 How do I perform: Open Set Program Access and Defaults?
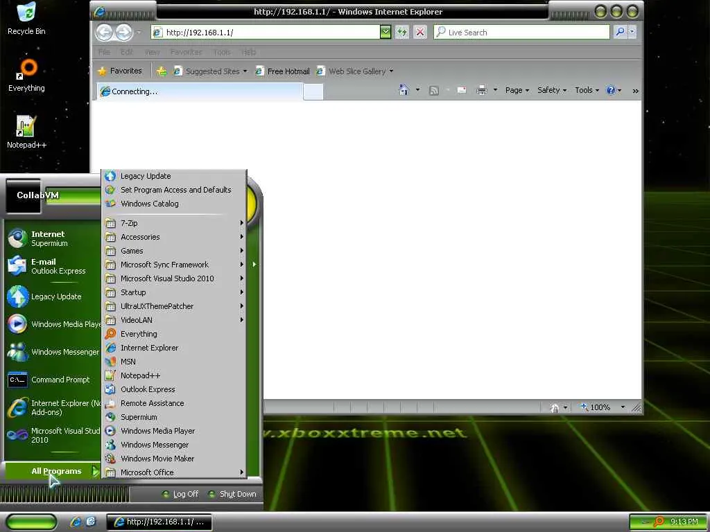(174, 190)
